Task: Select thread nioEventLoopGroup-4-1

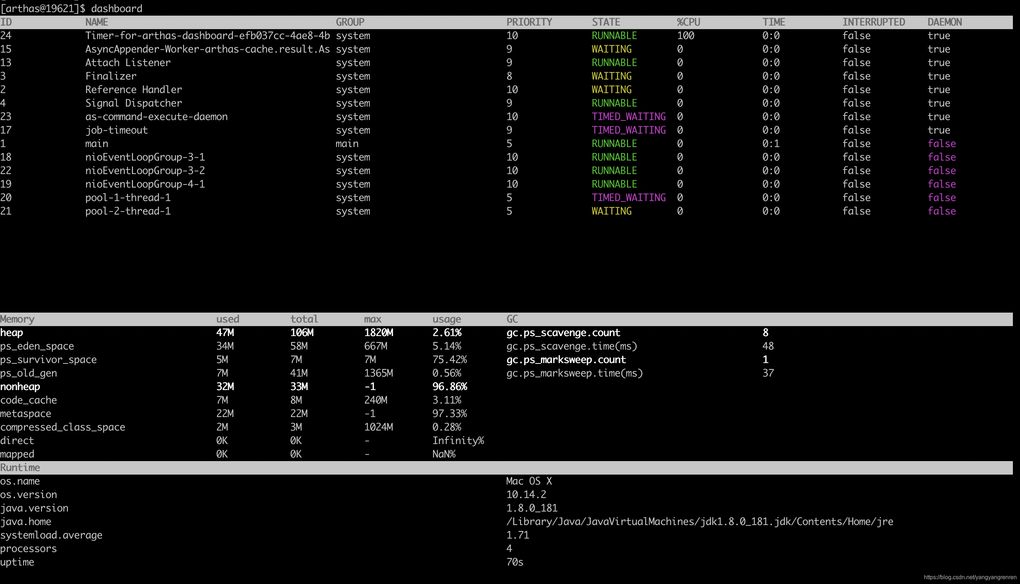Action: coord(145,184)
